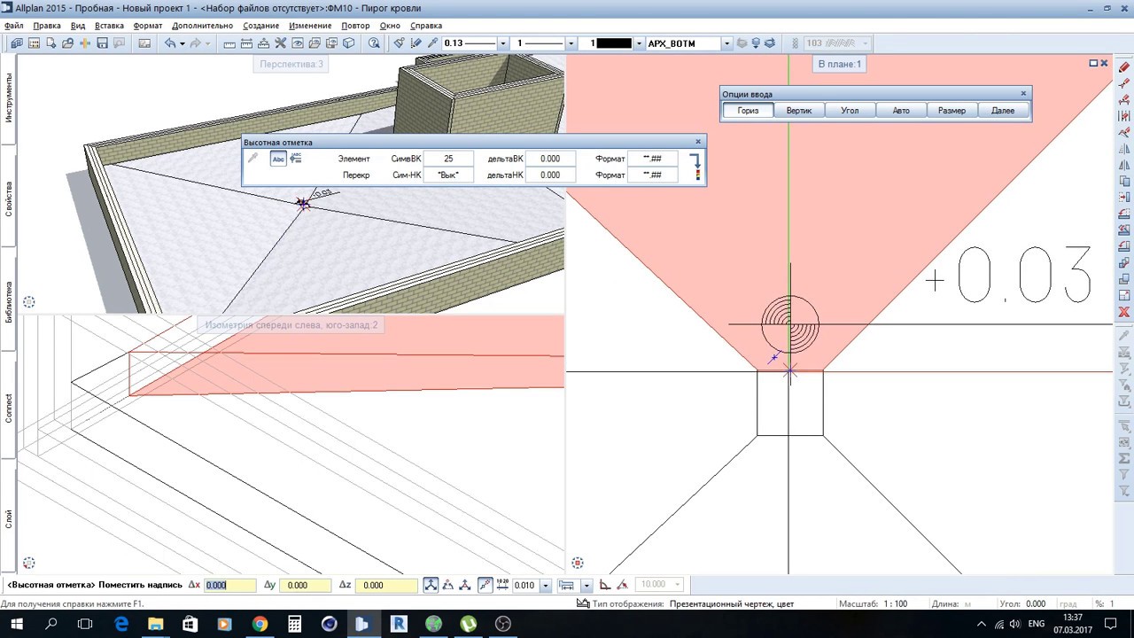Click the help question-mark icon in the toolbar
Image resolution: width=1134 pixels, height=638 pixels.
point(374,43)
